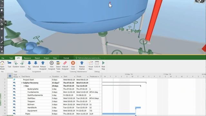Click the Handläufe Gantt bar
This screenshot has width=206, height=116.
[138, 108]
